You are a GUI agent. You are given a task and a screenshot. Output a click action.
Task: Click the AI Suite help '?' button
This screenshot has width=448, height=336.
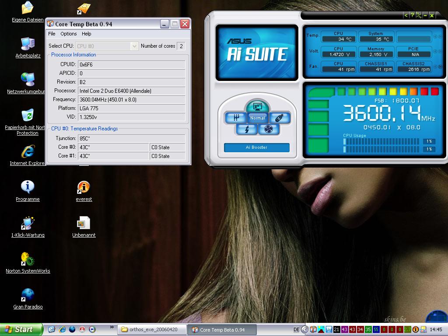click(412, 15)
